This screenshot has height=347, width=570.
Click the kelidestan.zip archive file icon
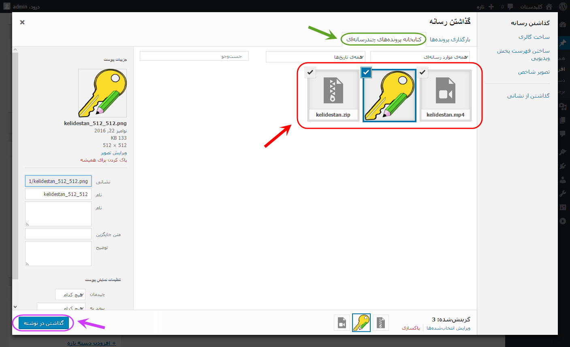(x=333, y=90)
